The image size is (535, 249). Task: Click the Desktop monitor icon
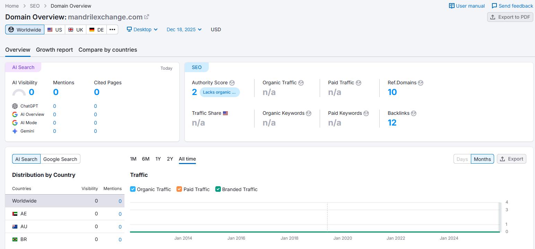(x=129, y=29)
